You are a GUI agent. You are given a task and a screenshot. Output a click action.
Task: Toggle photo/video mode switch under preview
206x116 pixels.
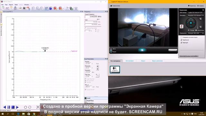pos(111,50)
